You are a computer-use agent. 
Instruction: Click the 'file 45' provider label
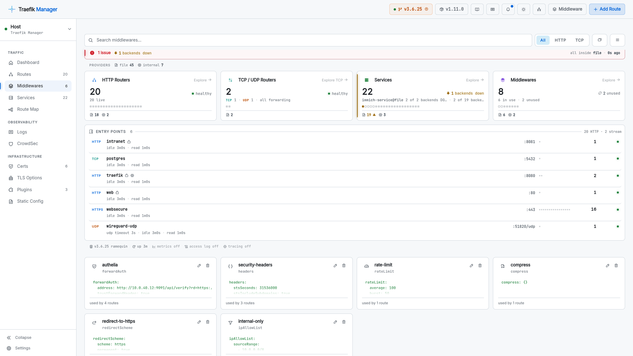click(x=124, y=65)
